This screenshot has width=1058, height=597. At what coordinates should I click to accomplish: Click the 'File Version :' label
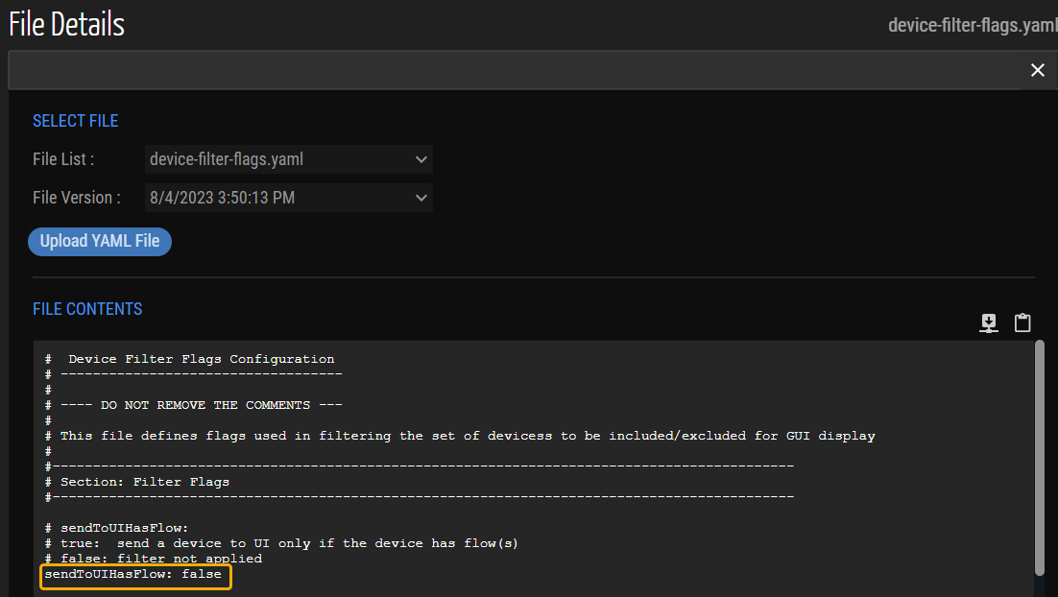point(77,198)
